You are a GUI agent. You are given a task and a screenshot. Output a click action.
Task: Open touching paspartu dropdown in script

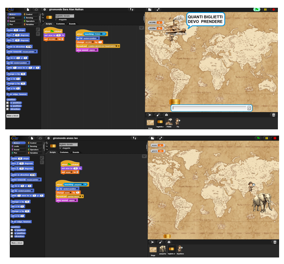83,184
